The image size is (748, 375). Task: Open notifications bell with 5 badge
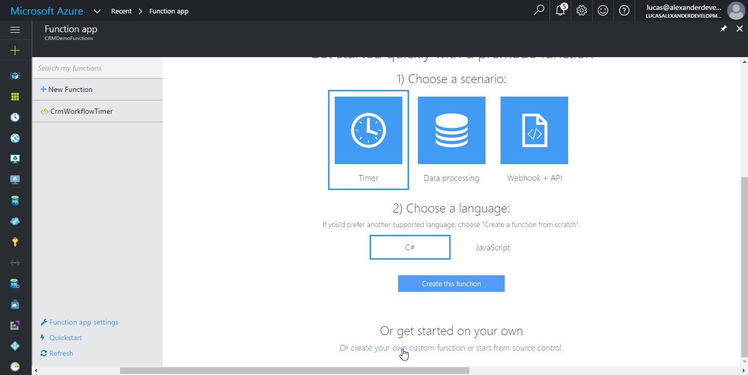pyautogui.click(x=561, y=10)
